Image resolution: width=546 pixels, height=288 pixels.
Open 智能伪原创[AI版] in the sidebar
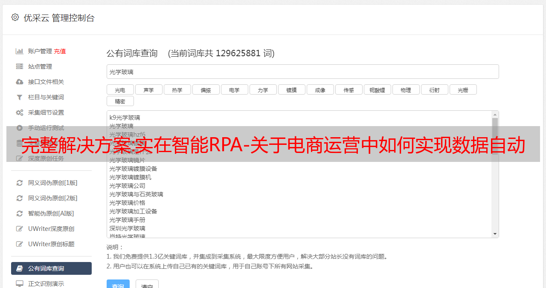(x=51, y=213)
